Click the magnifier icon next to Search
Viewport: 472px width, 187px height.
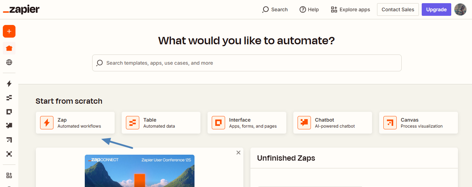[x=266, y=10]
